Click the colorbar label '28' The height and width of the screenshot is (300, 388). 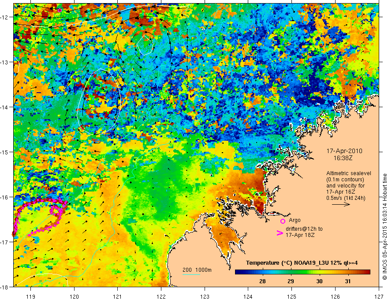[262, 281]
